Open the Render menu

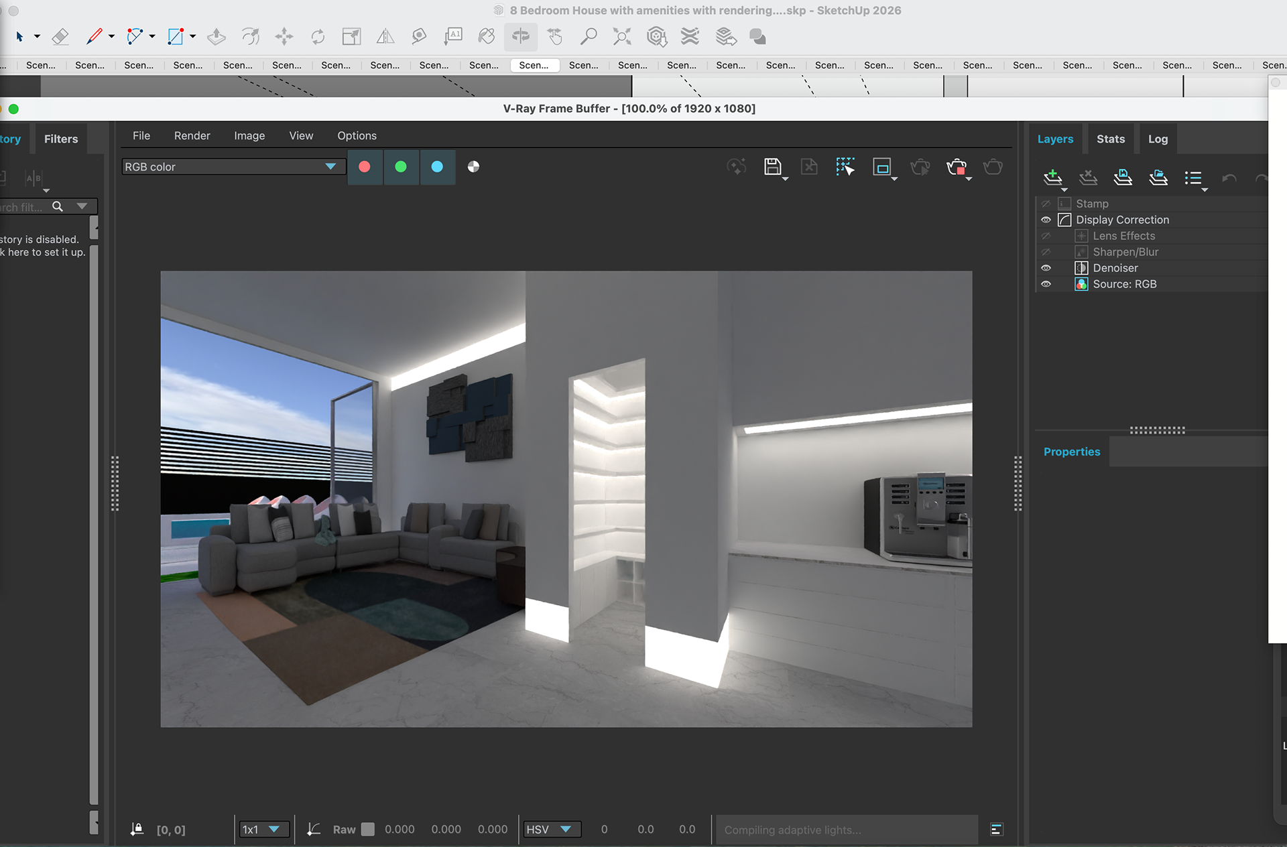click(x=192, y=135)
